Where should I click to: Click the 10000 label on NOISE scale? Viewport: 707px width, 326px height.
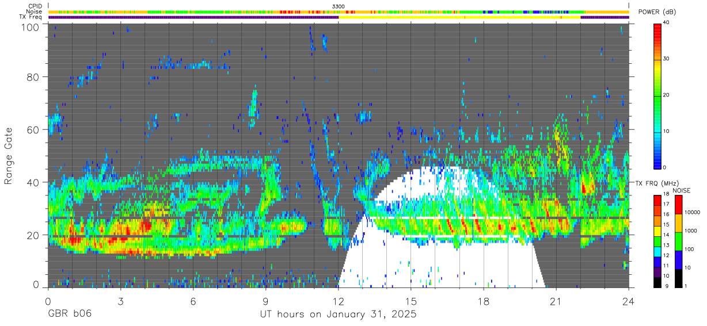coord(692,212)
